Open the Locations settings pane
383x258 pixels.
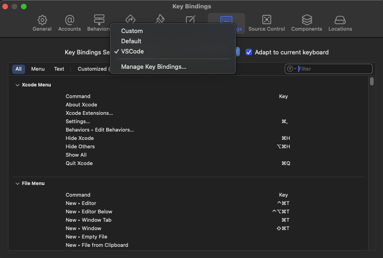click(340, 23)
